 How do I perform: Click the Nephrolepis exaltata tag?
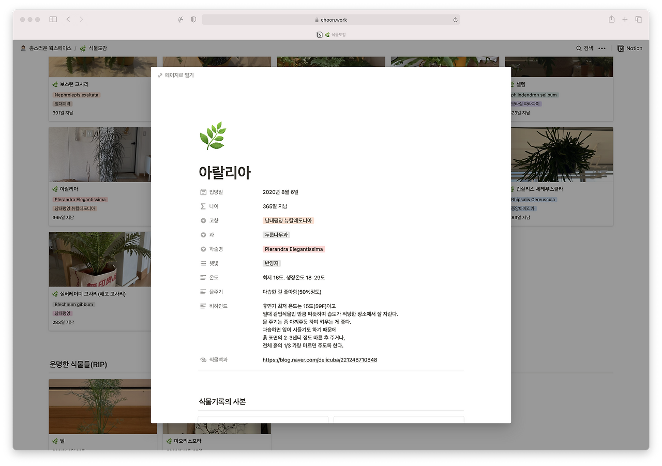point(77,95)
